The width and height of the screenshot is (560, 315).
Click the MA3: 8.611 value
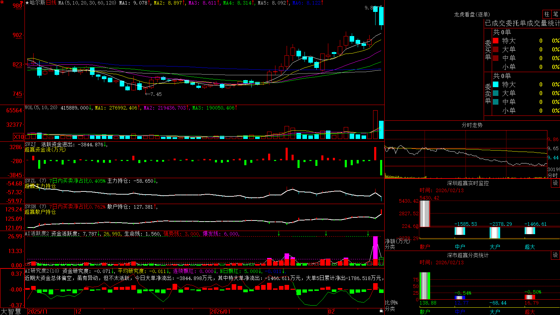(204, 3)
